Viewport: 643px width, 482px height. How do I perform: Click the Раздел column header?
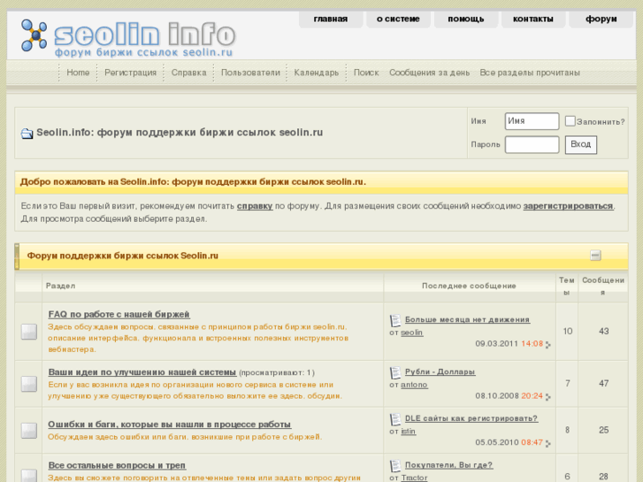pos(60,286)
